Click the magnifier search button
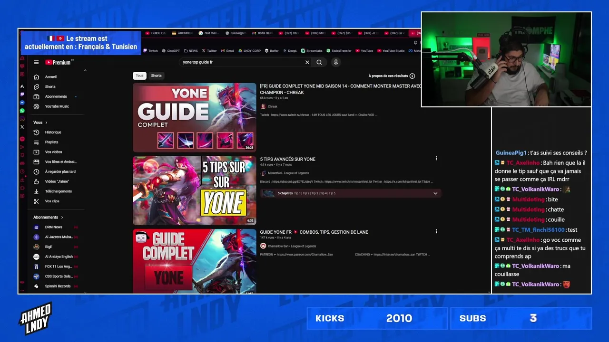 click(319, 62)
